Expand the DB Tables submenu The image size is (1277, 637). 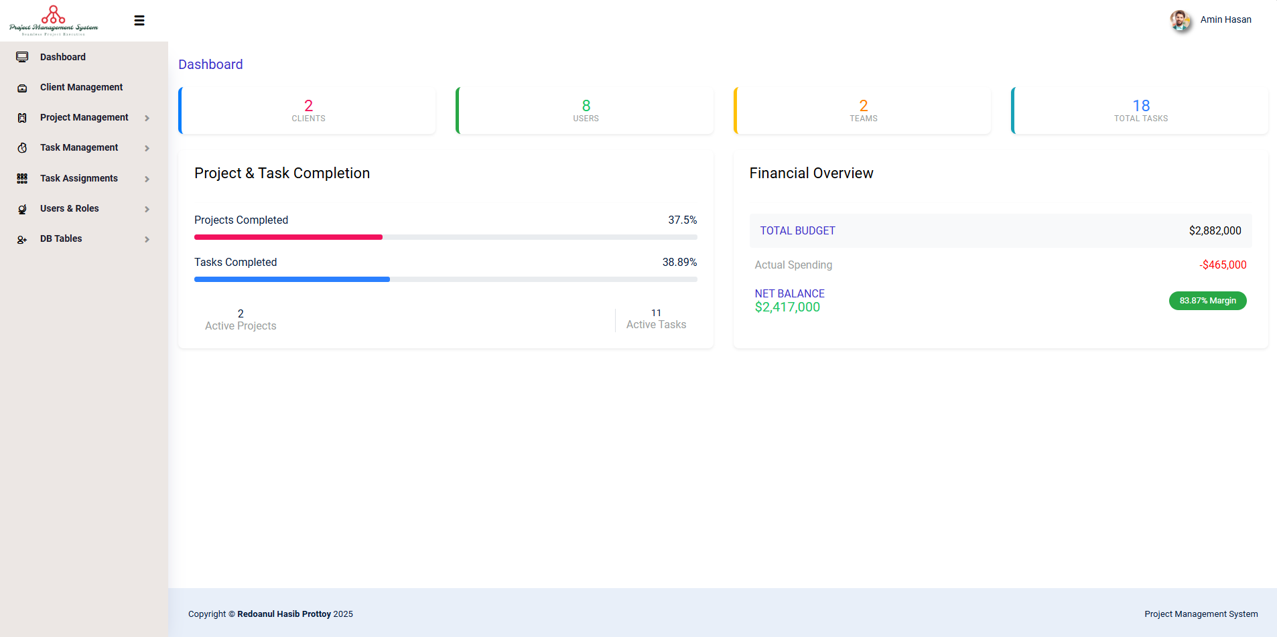147,239
